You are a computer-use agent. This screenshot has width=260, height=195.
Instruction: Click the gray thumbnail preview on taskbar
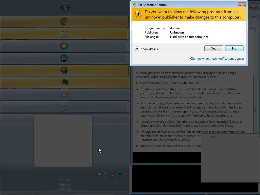pos(63,140)
